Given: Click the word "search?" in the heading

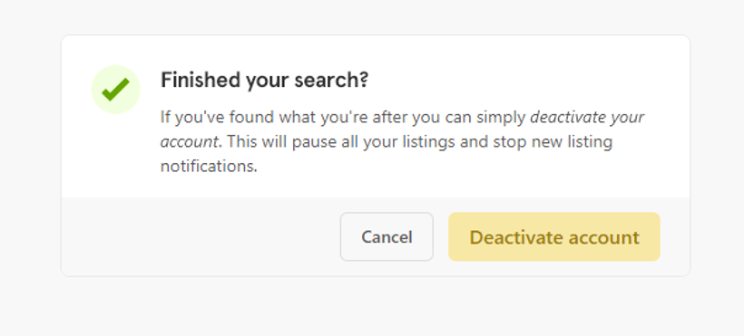Looking at the screenshot, I should point(331,80).
